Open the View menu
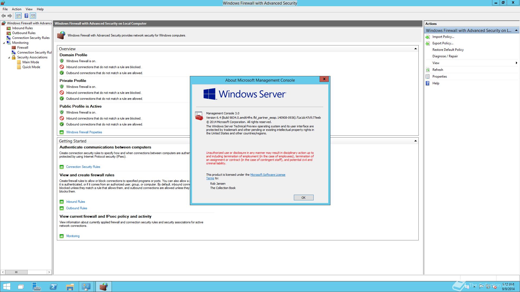This screenshot has width=520, height=292. [29, 9]
